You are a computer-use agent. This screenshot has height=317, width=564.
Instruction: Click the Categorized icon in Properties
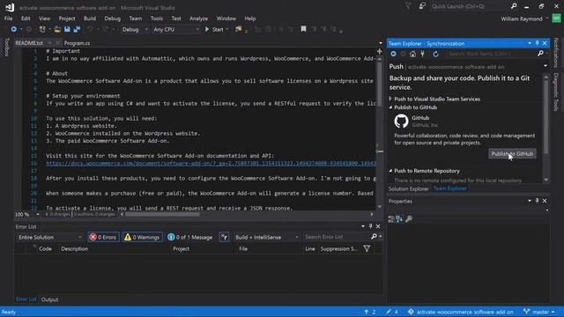click(391, 219)
